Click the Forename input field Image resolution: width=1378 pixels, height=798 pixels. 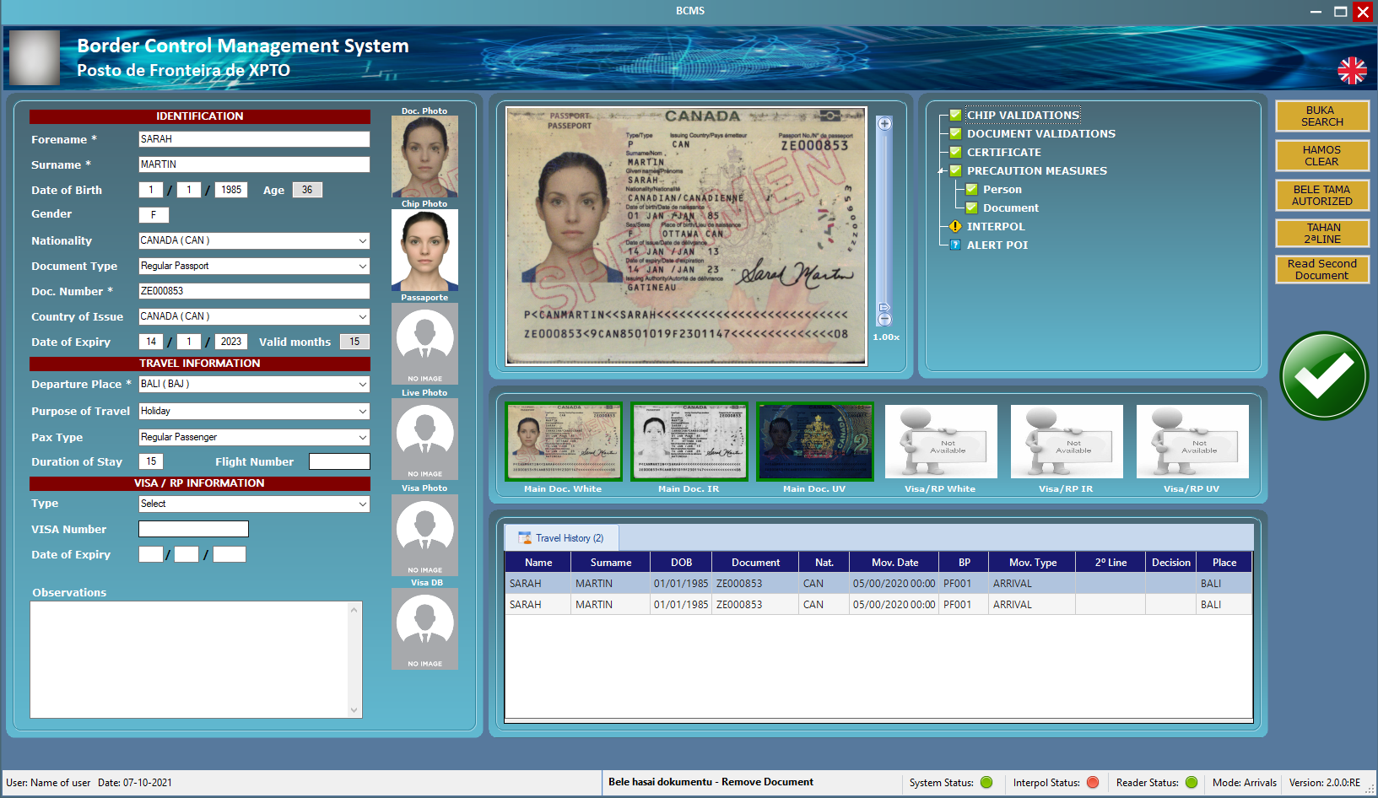[x=254, y=139]
